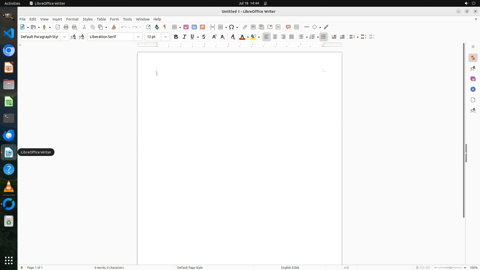Open the Tools menu

[127, 19]
